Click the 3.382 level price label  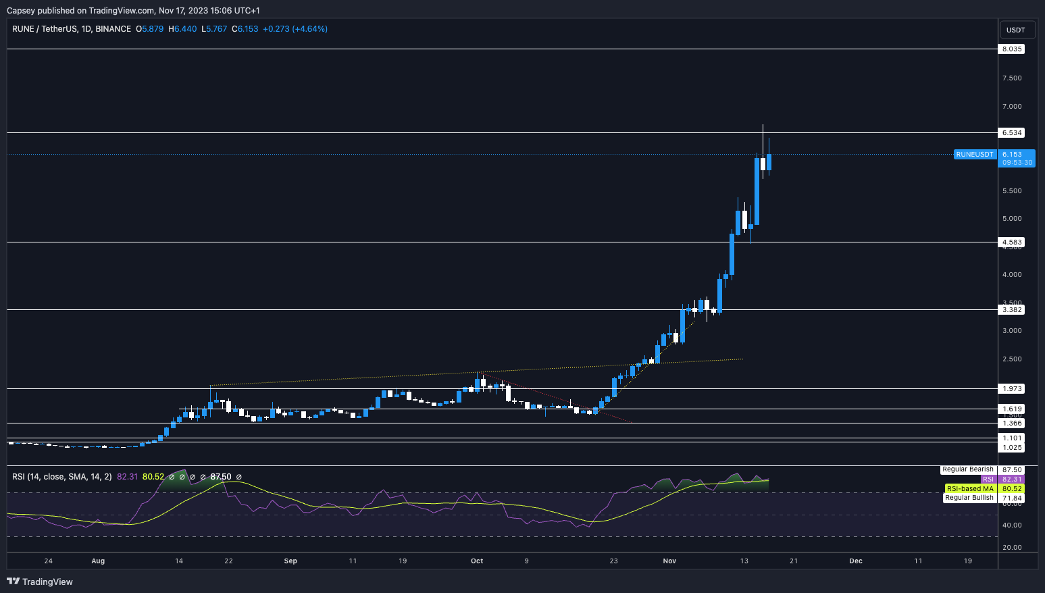1011,310
